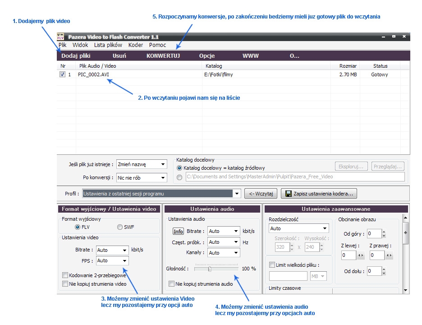Open the video Bitrate dropdown
Screen dimensions: 422x325
[113, 250]
